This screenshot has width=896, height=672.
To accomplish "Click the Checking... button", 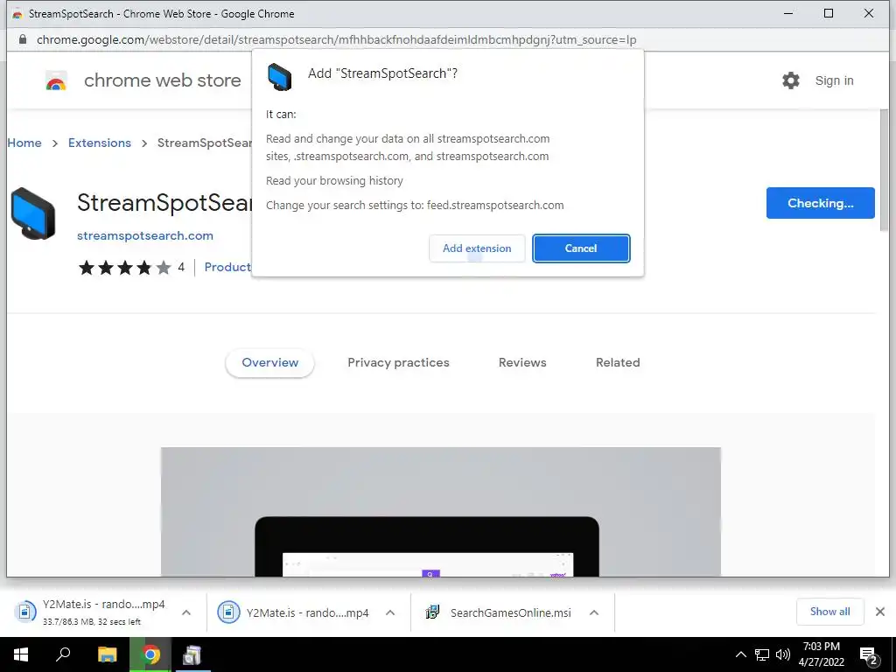I will pos(820,203).
